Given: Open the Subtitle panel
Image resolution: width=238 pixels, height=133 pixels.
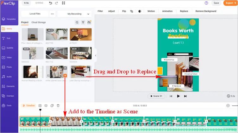Looking at the screenshot, I should pyautogui.click(x=8, y=48).
